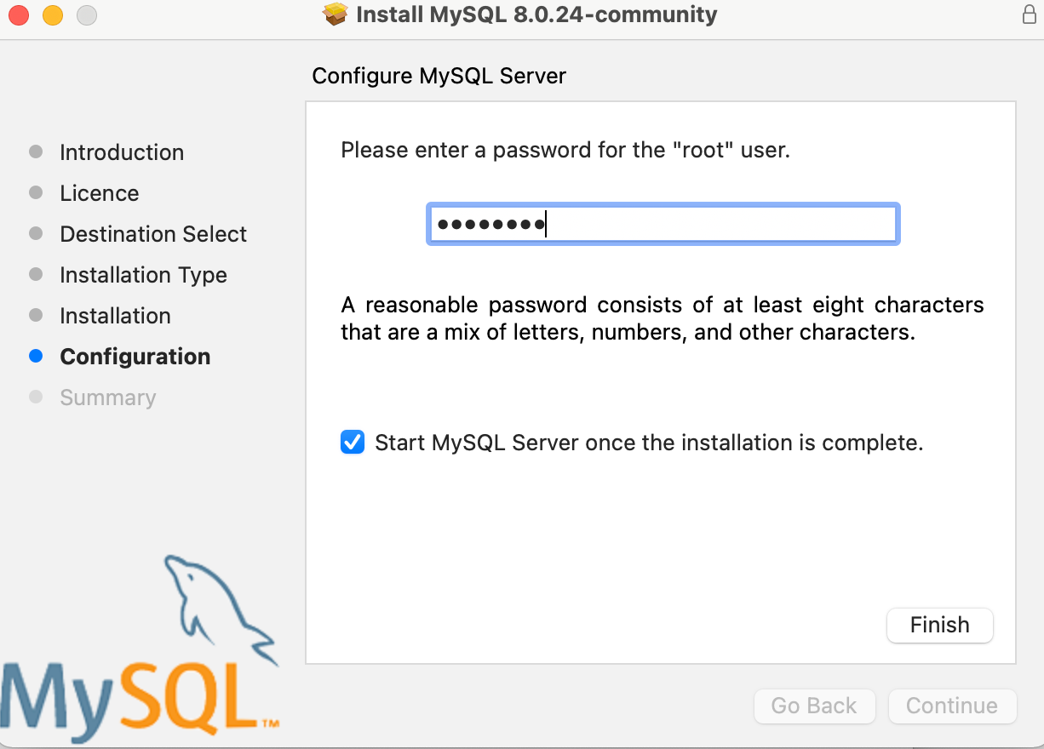Click the Finish button
Image resolution: width=1044 pixels, height=749 pixels.
tap(939, 625)
